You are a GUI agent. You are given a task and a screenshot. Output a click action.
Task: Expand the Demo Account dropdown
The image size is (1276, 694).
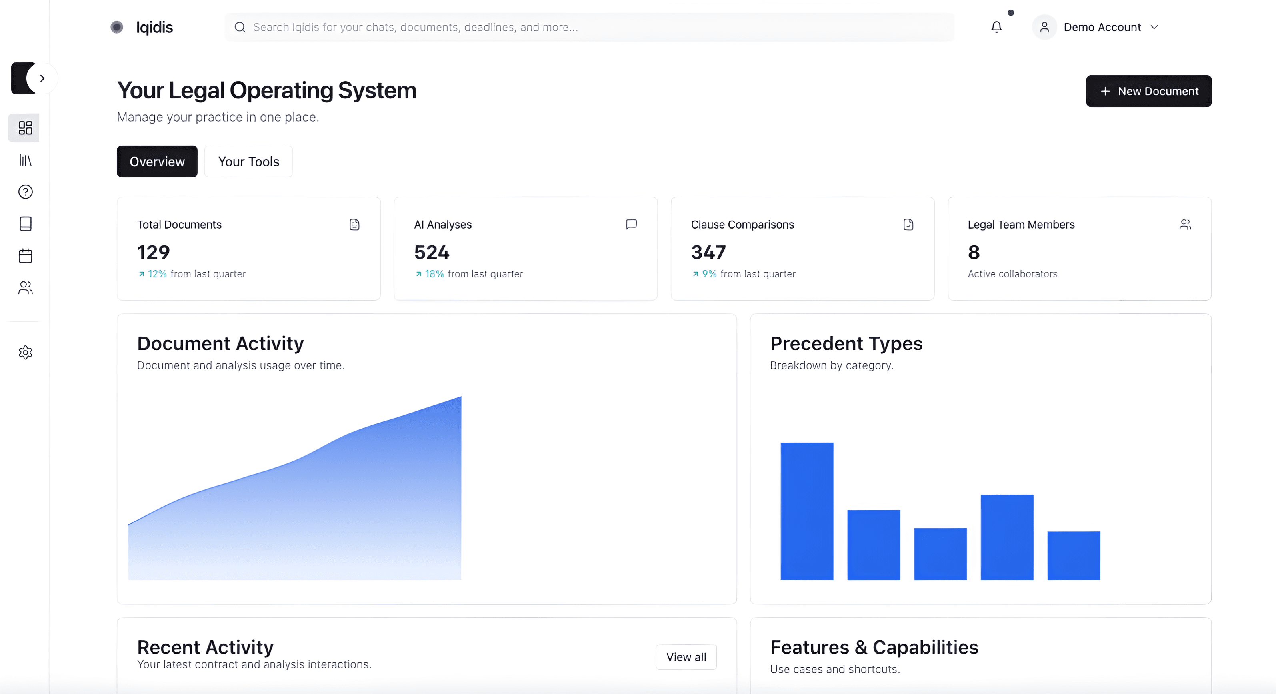click(x=1154, y=27)
